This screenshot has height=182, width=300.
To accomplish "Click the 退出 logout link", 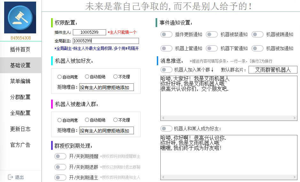I will click(19, 177).
